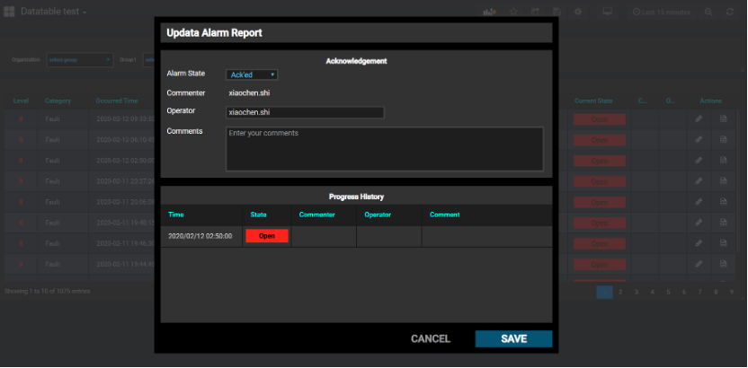The width and height of the screenshot is (748, 368).
Task: Open the Datatable test dashboard picker
Action: click(x=54, y=12)
